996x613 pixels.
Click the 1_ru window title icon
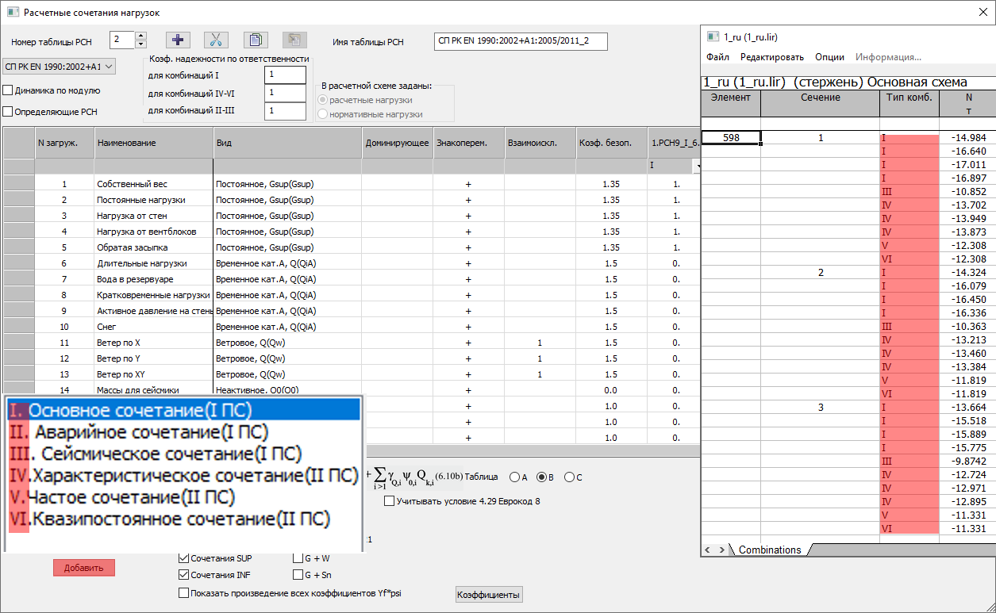[713, 36]
